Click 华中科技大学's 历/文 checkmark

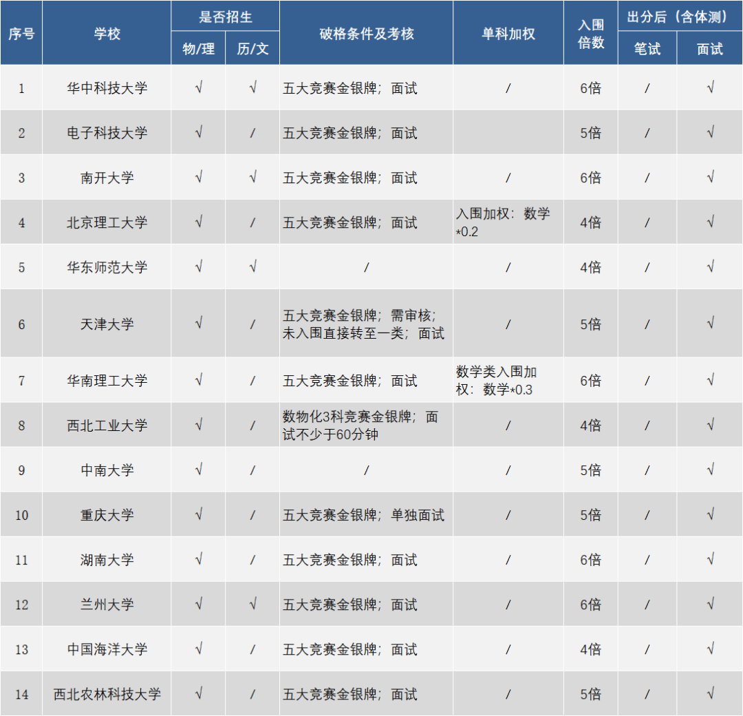click(252, 87)
